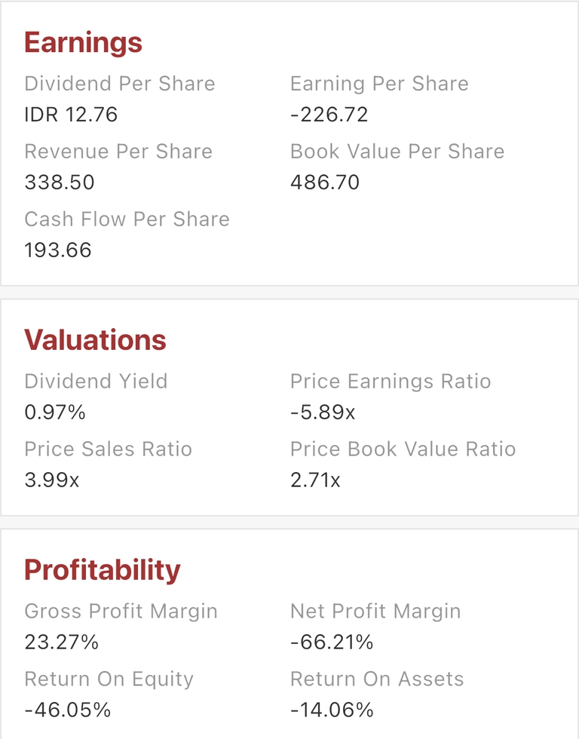Tap the Book Value Per Share label
This screenshot has width=579, height=739.
pyautogui.click(x=397, y=152)
